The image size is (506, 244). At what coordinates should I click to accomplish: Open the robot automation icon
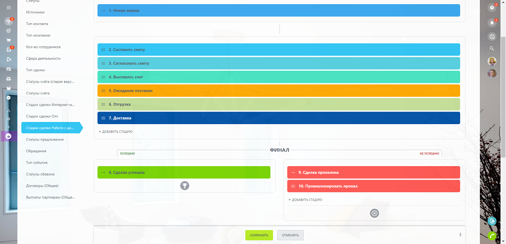point(8,78)
